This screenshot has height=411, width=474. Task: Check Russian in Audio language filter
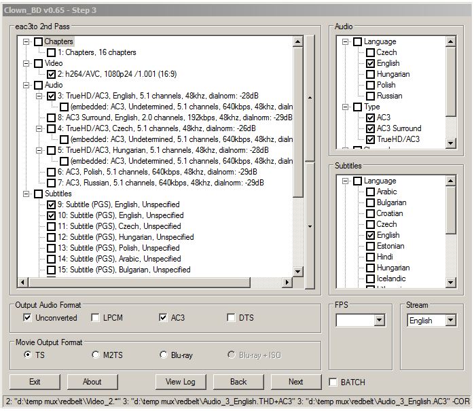[x=370, y=96]
